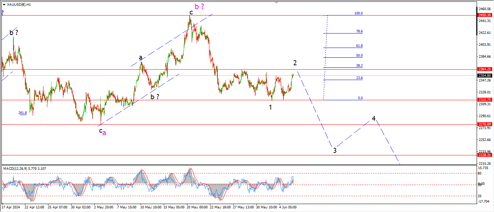Open the XAUUSD symbol dropdown arrow

4,5
